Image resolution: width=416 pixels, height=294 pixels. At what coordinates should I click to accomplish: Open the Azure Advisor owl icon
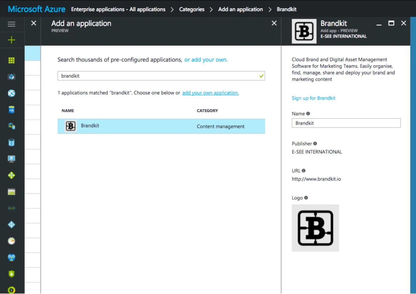pyautogui.click(x=11, y=257)
